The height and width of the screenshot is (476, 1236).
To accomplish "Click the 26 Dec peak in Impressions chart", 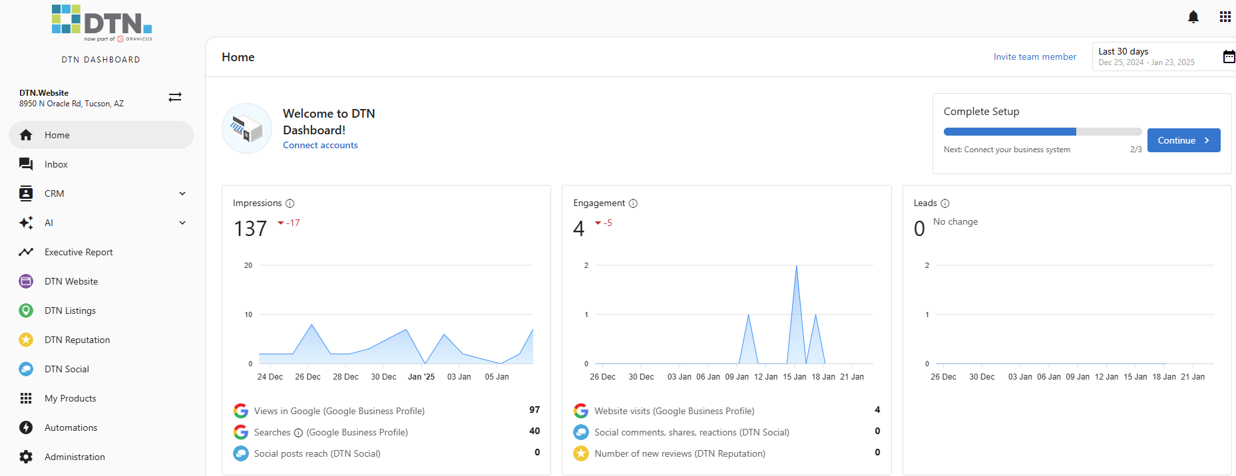I will (311, 324).
